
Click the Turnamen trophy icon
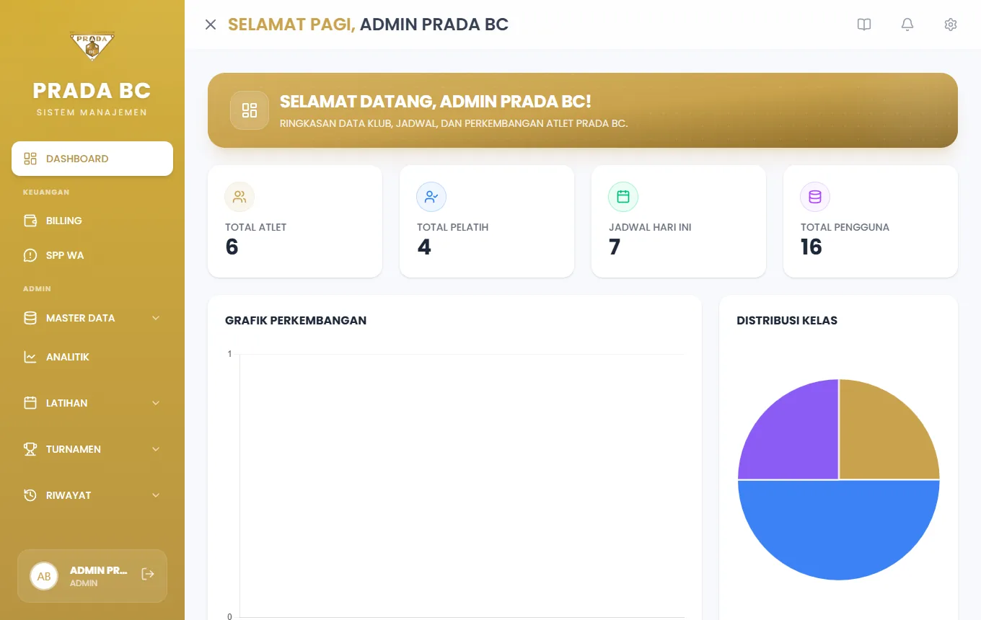pos(30,449)
